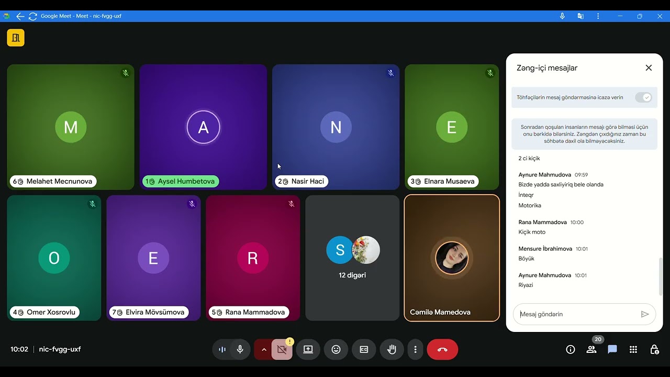Image resolution: width=670 pixels, height=377 pixels.
Task: Click the Nasir Haci name label
Action: click(302, 182)
